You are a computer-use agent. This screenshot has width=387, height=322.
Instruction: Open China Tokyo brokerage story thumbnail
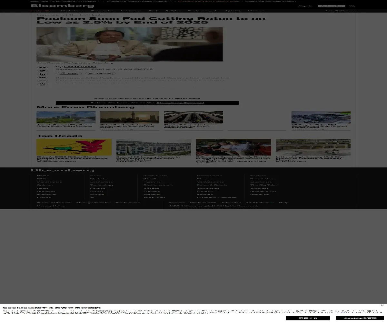[130, 117]
